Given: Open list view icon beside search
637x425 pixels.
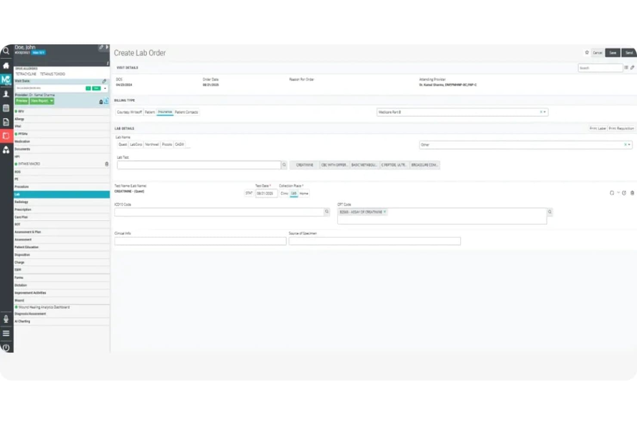Looking at the screenshot, I should pos(626,68).
